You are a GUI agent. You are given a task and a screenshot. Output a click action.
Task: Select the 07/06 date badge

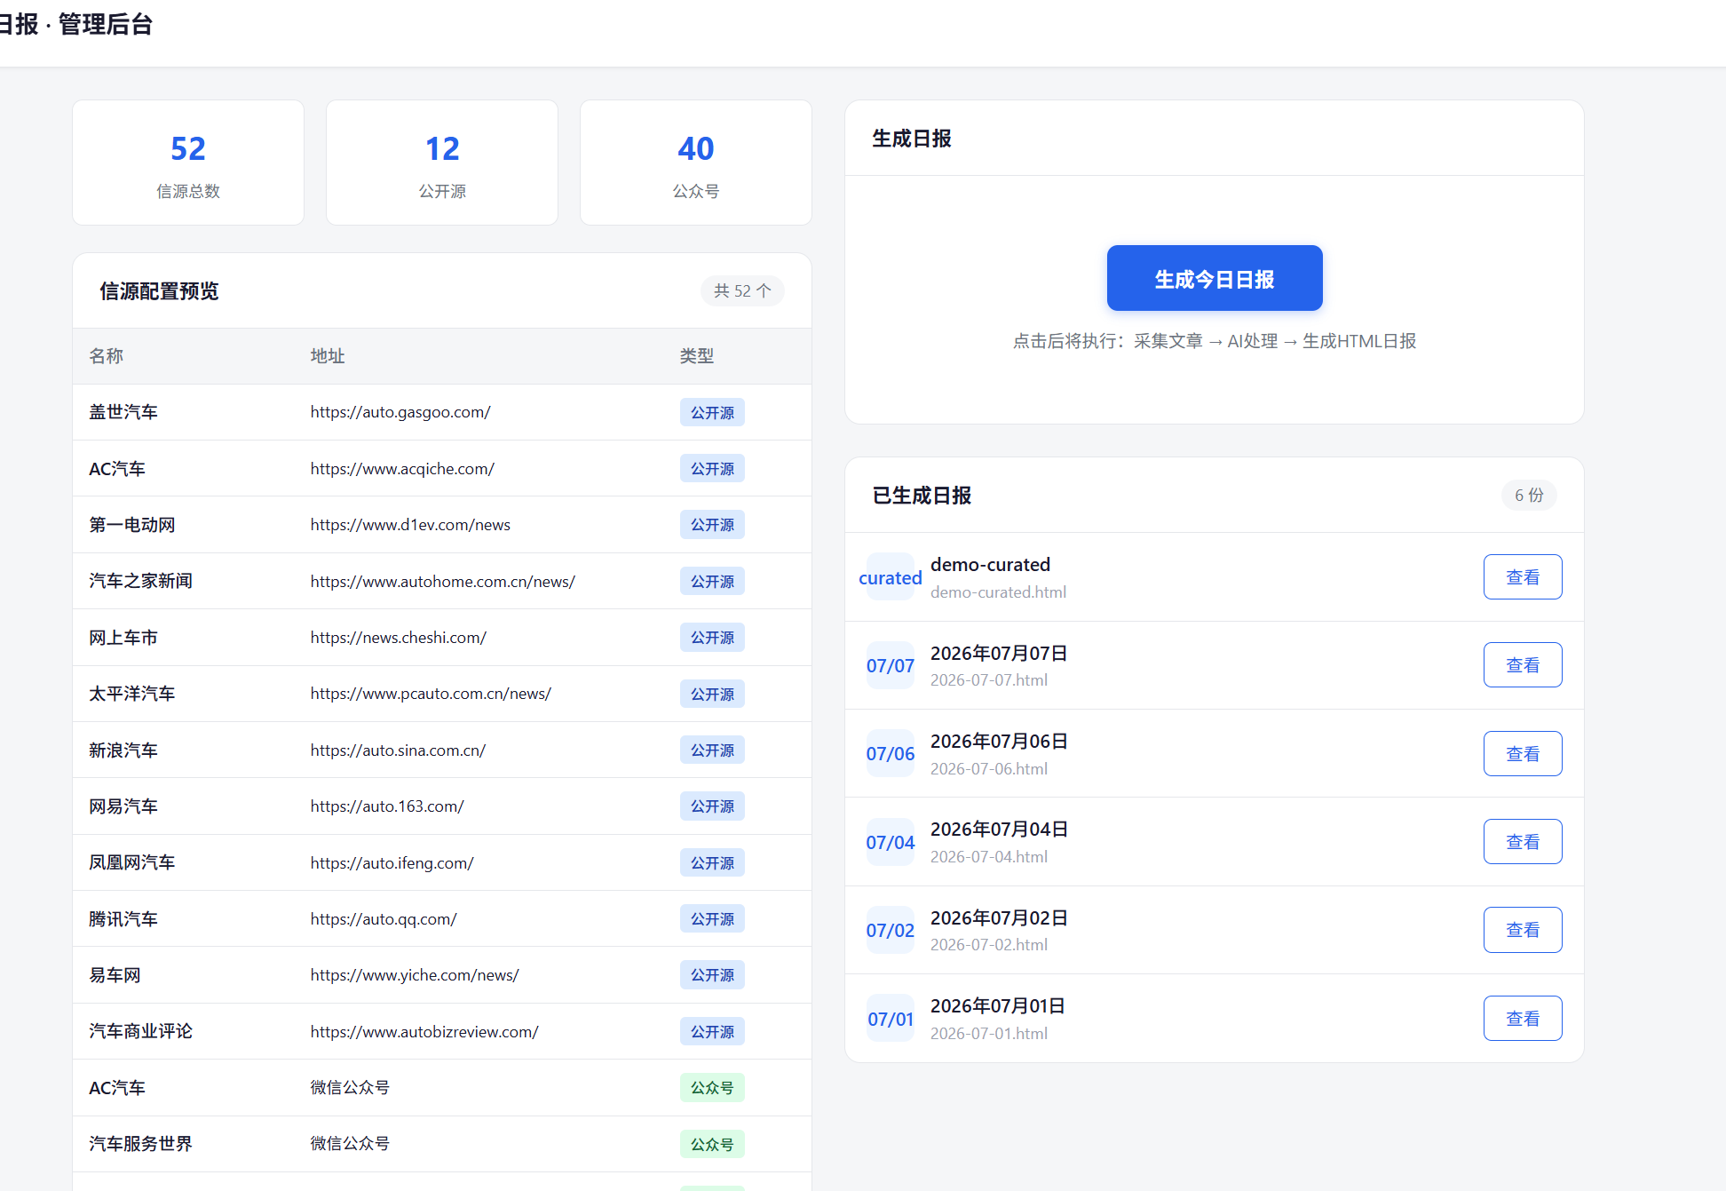pos(890,753)
